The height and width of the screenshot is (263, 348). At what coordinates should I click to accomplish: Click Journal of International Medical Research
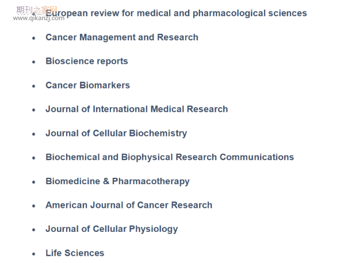[x=137, y=109]
